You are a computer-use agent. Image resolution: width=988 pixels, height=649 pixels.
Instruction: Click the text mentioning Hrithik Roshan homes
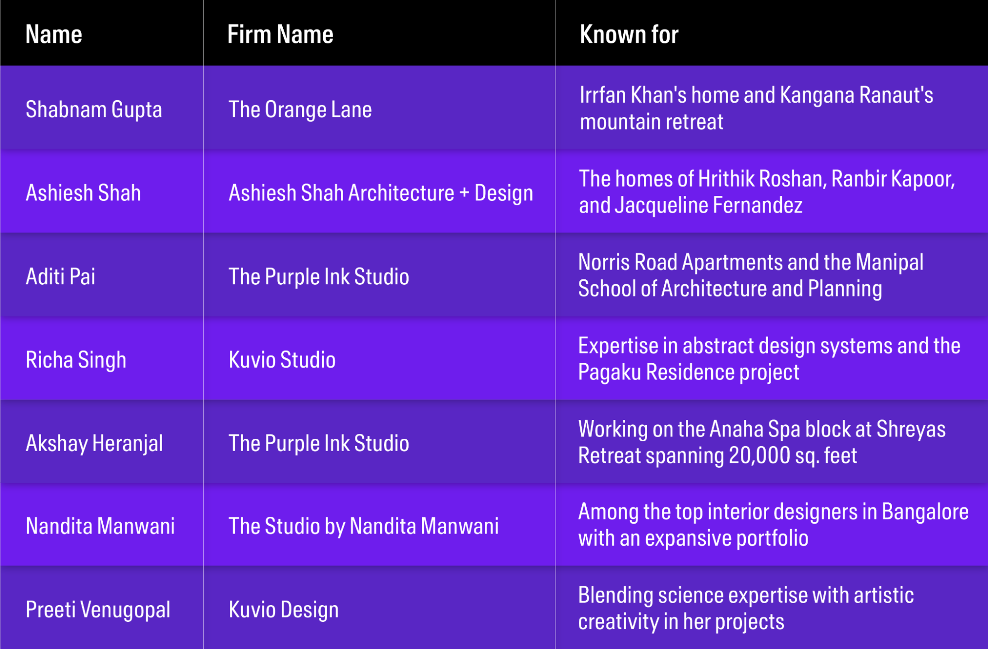[767, 191]
